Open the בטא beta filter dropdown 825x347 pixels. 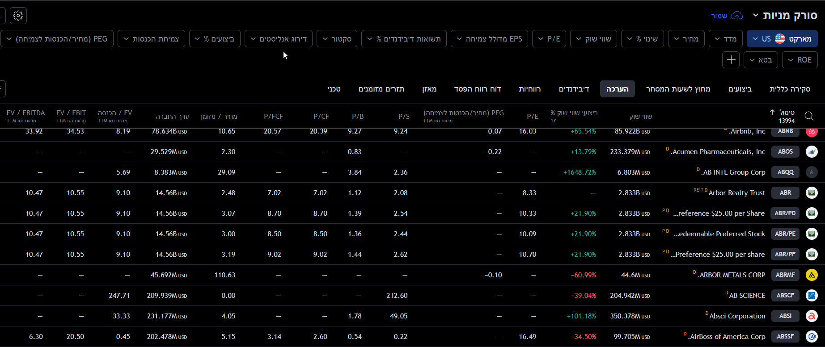[761, 60]
